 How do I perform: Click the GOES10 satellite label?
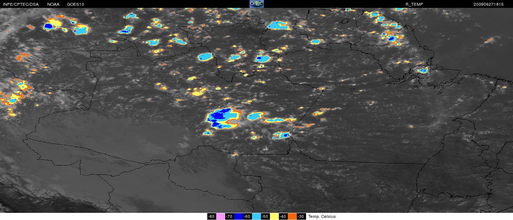[x=76, y=4]
